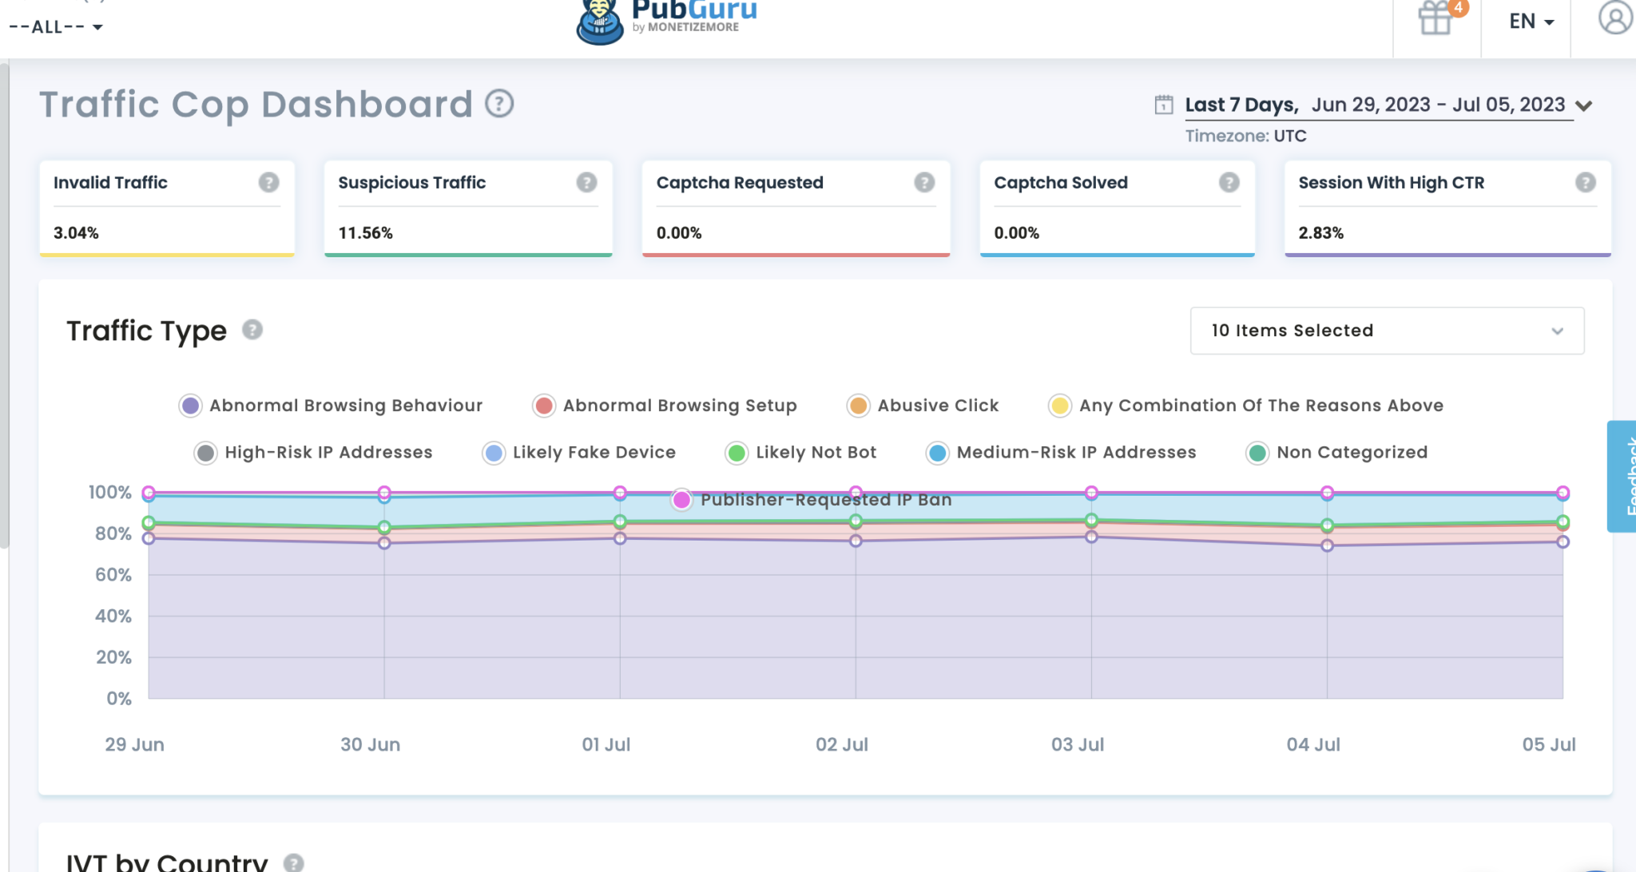Click the yellow color bar under Invalid Traffic
Viewport: 1636px width, 872px height.
coord(166,254)
